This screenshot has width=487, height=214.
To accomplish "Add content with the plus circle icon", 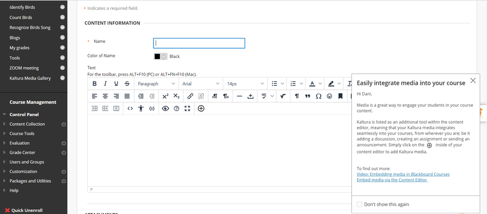I will pyautogui.click(x=201, y=108).
